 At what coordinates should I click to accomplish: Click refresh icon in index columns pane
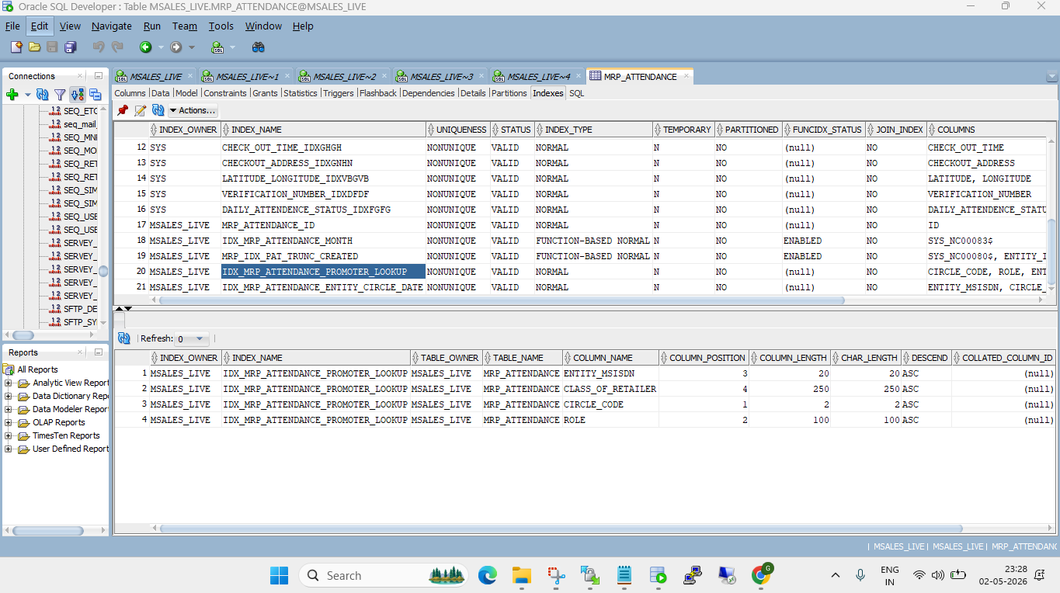(x=123, y=338)
